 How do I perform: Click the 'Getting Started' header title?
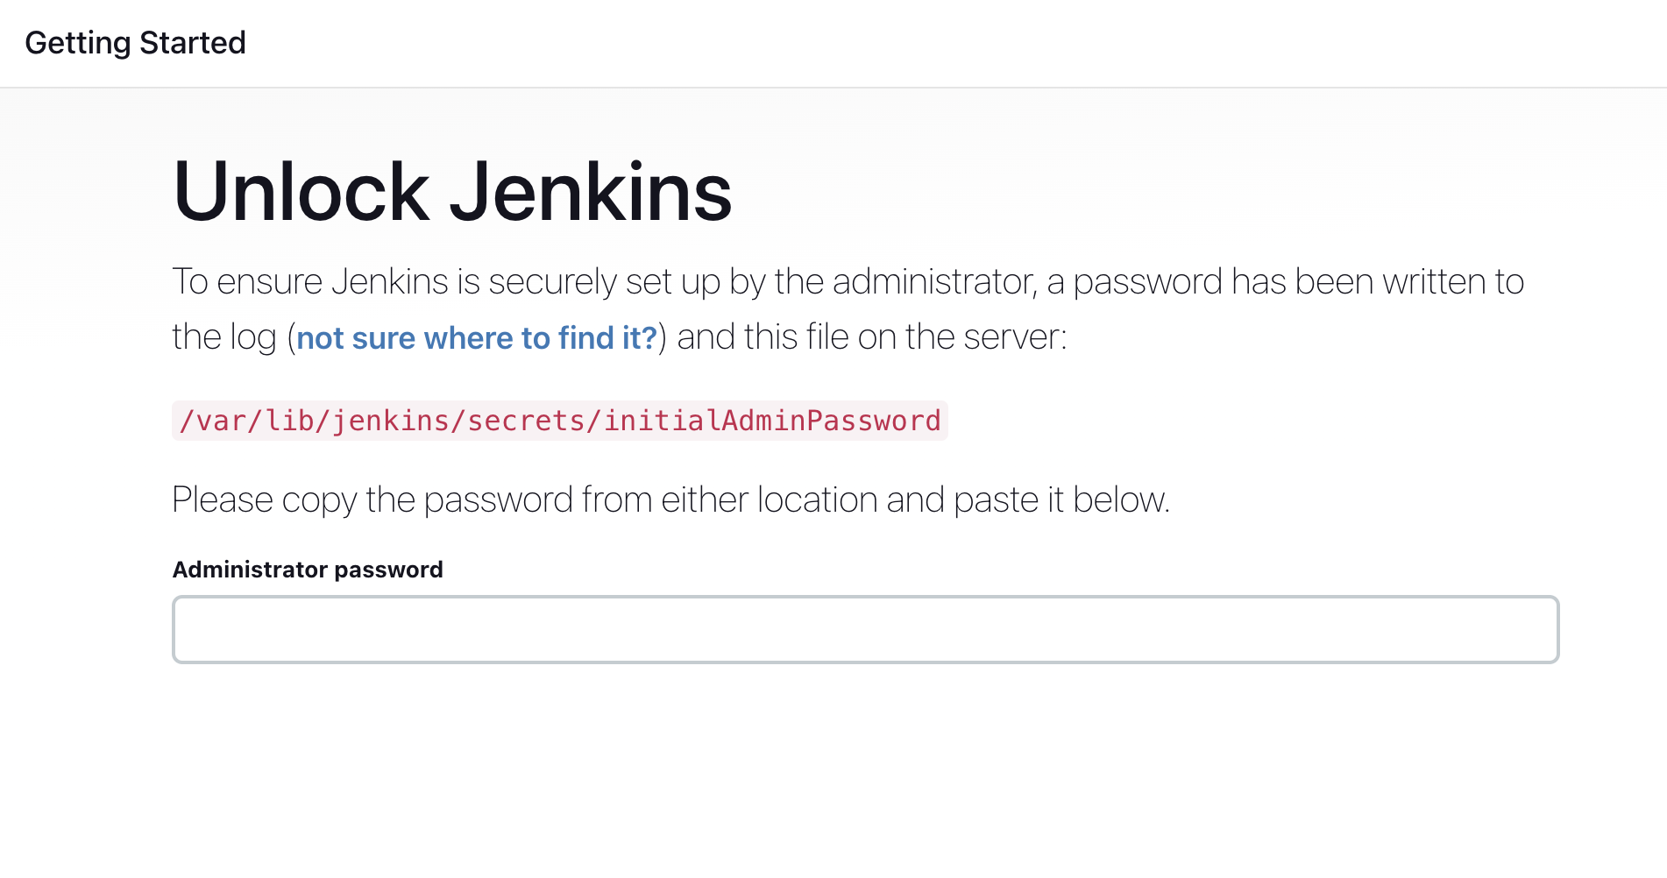[x=135, y=43]
